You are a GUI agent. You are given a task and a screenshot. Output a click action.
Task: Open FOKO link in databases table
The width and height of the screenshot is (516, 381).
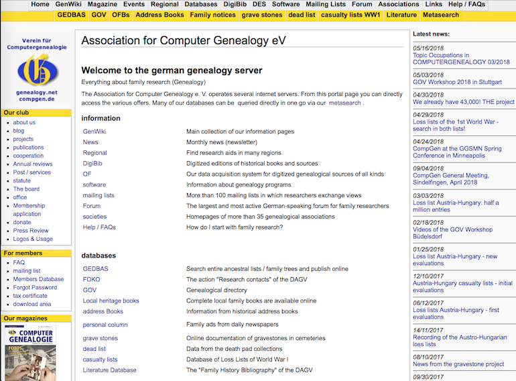click(x=92, y=280)
